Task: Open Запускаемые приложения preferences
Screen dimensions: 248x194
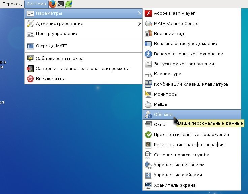Action: [x=192, y=64]
